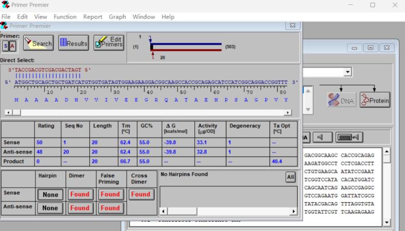Click the Anti-sense False Priming Found button

pos(110,208)
